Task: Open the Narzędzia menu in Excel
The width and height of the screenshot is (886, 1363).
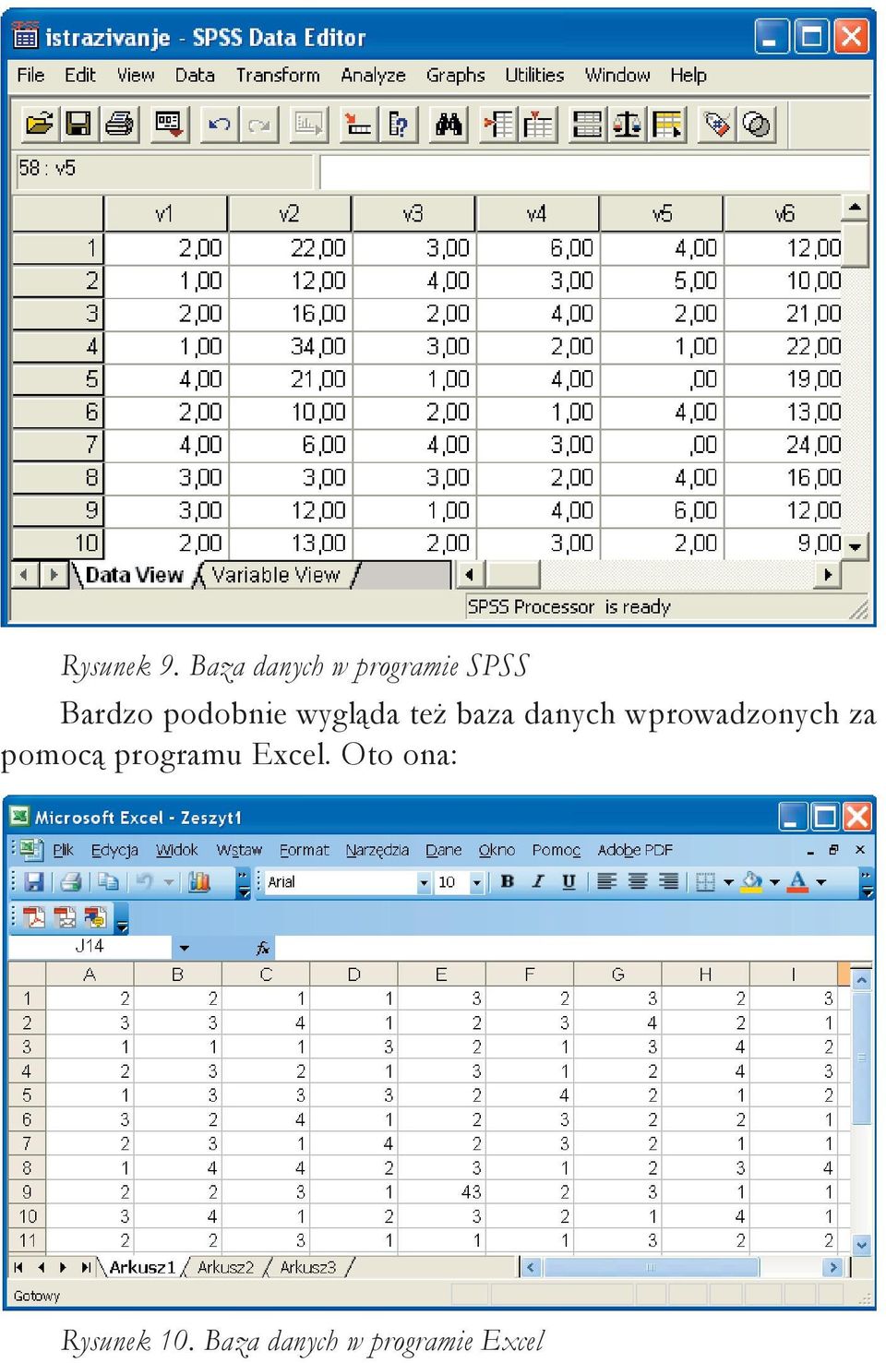Action: click(377, 850)
